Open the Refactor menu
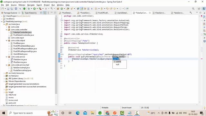 [x=22, y=5]
